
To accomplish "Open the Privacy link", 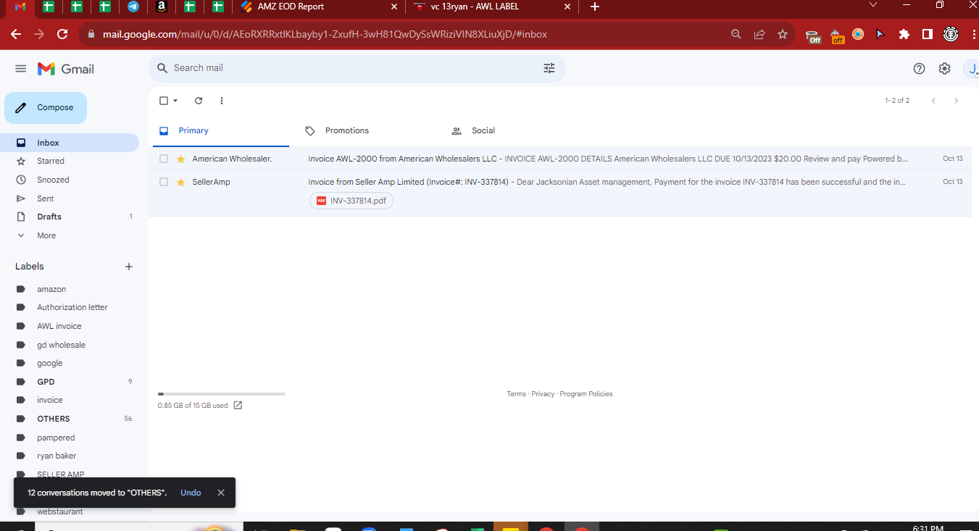I will point(543,394).
